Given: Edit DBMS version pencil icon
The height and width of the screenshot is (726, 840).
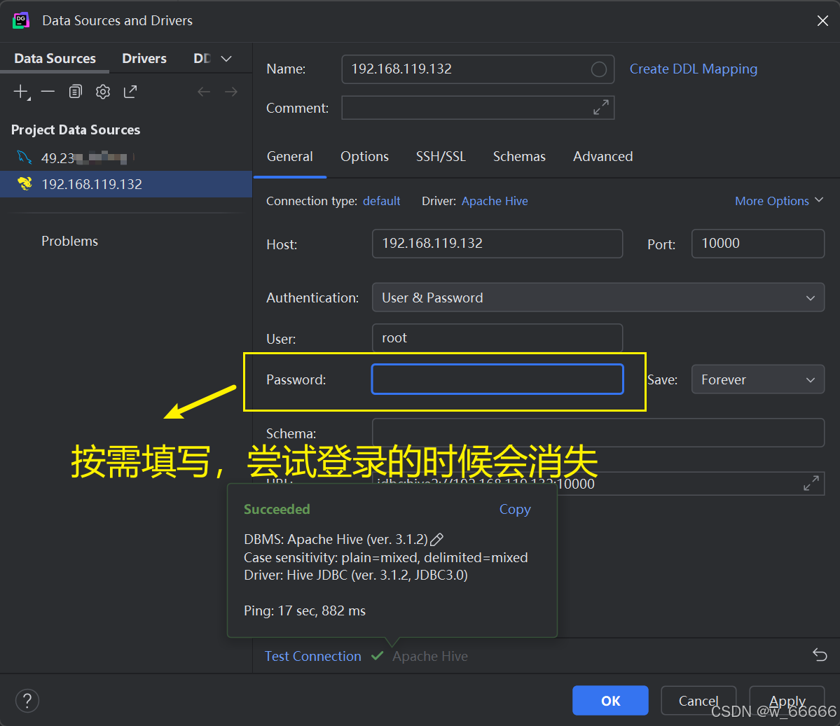Looking at the screenshot, I should click(436, 539).
